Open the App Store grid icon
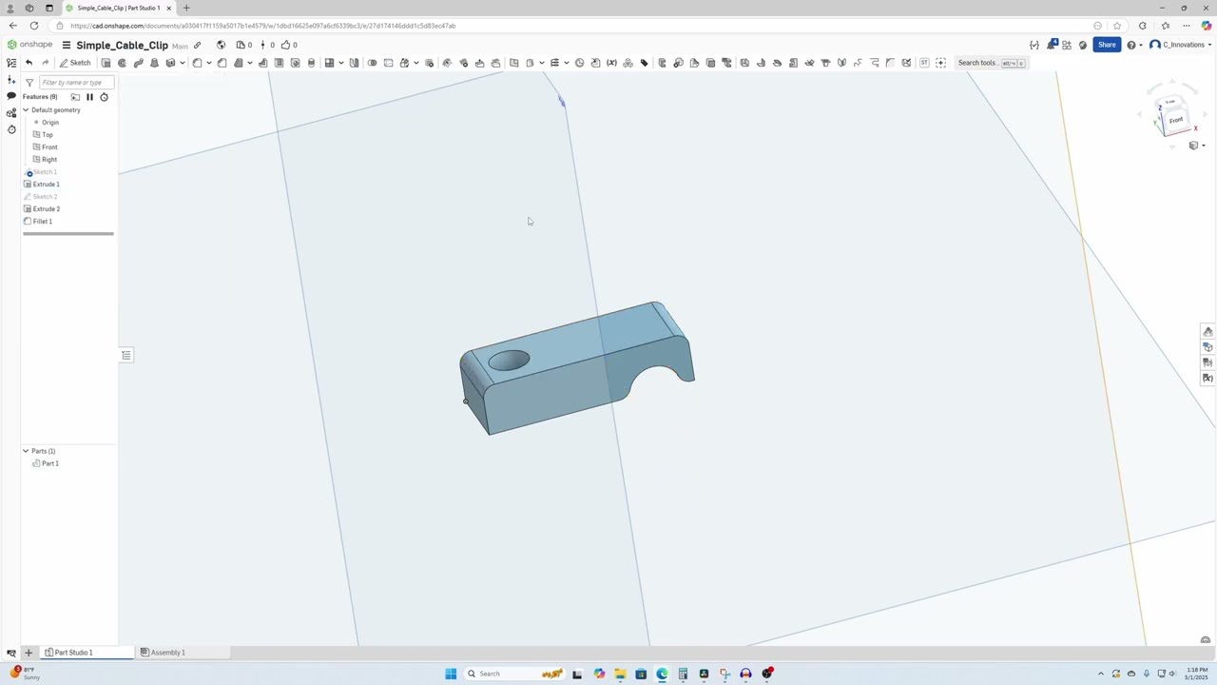Screen dimensions: 1217x685 click(x=1067, y=45)
